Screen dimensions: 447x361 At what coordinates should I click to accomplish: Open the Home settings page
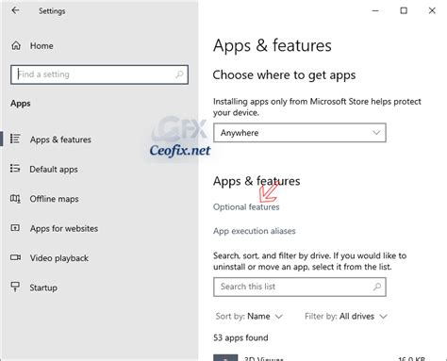[41, 46]
